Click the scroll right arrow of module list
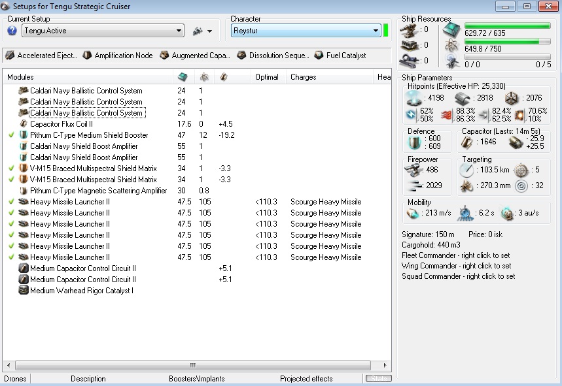The height and width of the screenshot is (386, 562). coord(385,365)
